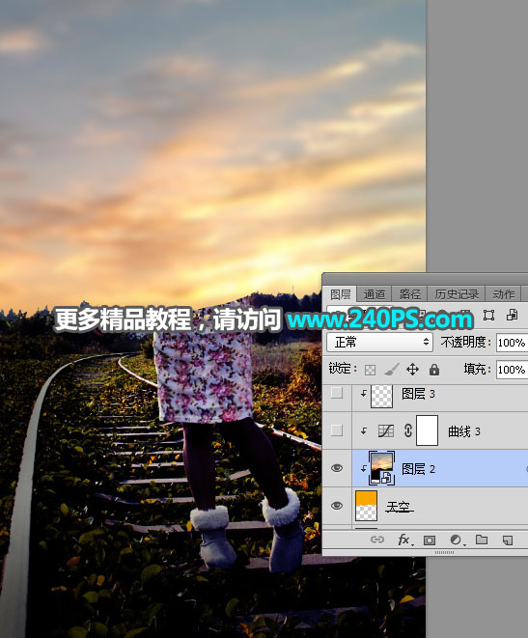Grab the panel resize grip at bottom

444,552
